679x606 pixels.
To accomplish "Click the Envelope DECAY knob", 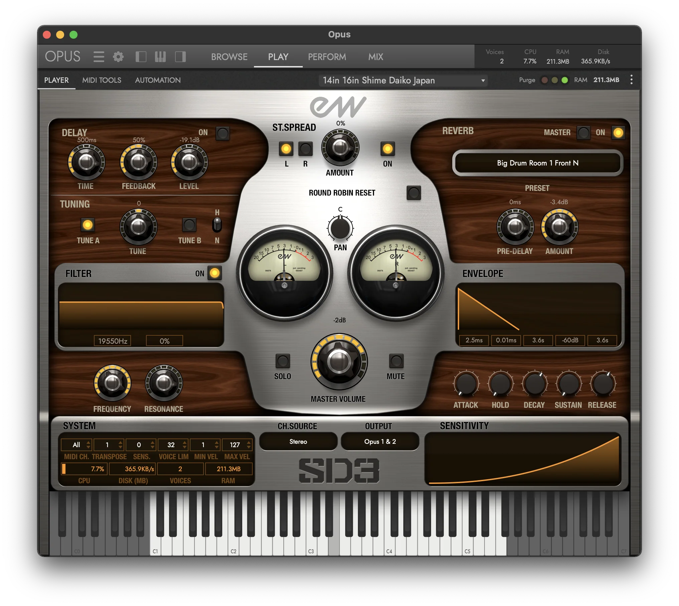I will pos(535,384).
